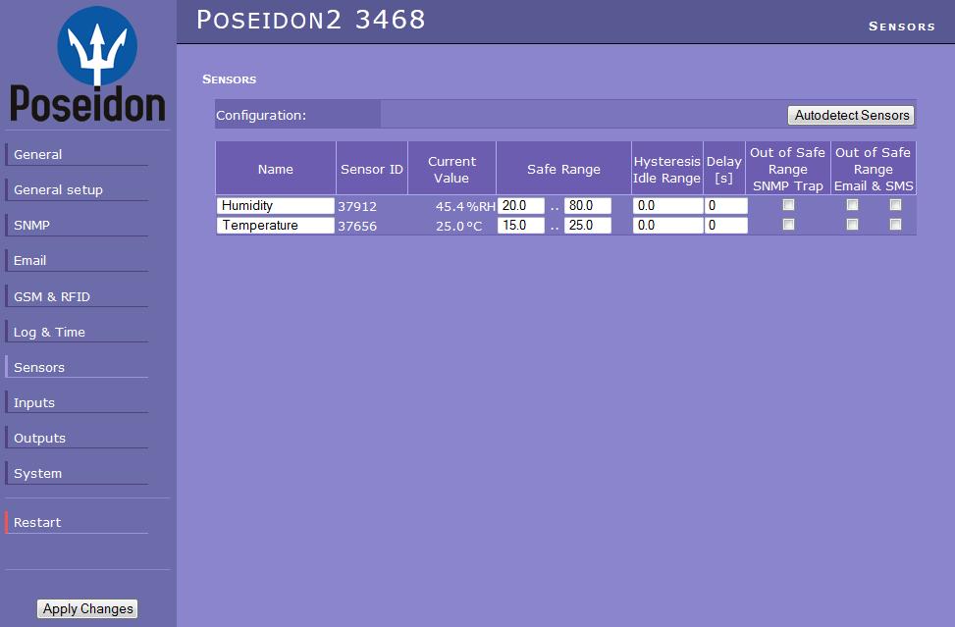Enable Email alert for Temperature sensor
This screenshot has height=627, width=955.
tap(853, 225)
